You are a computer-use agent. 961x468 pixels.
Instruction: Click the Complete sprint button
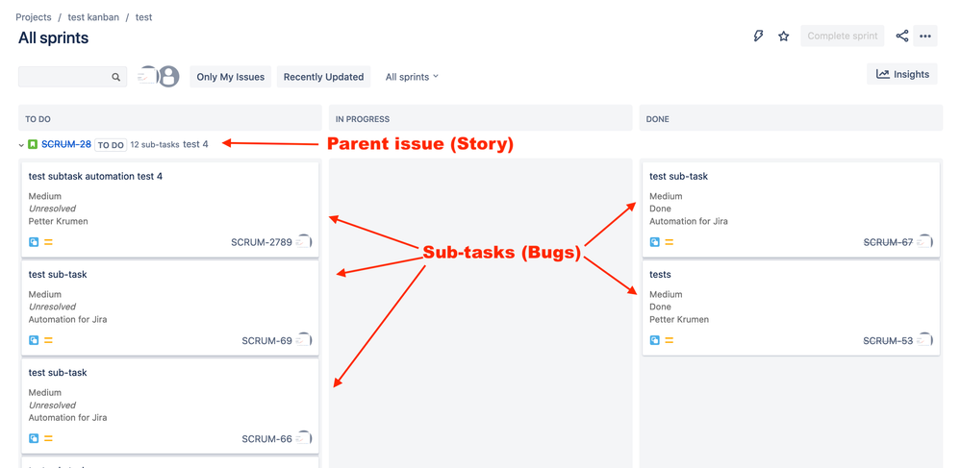(843, 36)
